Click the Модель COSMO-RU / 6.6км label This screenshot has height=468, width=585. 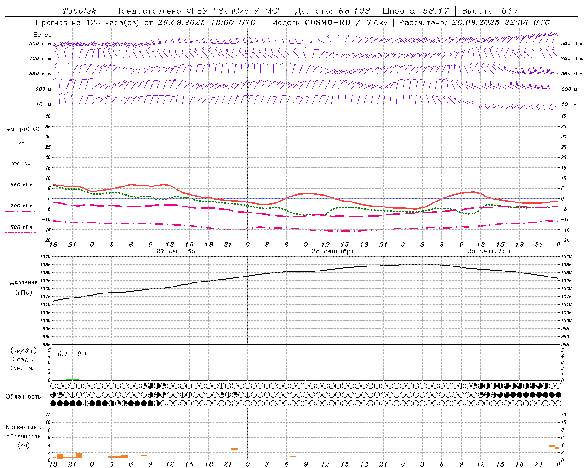point(329,22)
